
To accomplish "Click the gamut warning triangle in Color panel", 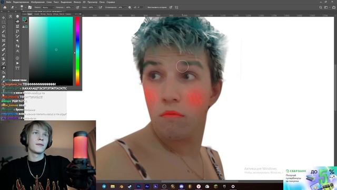I will point(23,27).
